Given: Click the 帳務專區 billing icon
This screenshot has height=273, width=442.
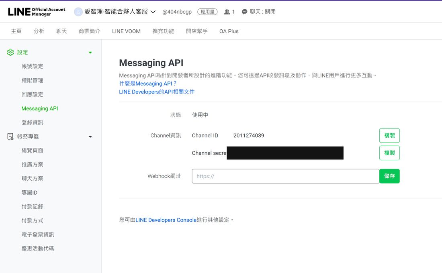Looking at the screenshot, I should [10, 136].
